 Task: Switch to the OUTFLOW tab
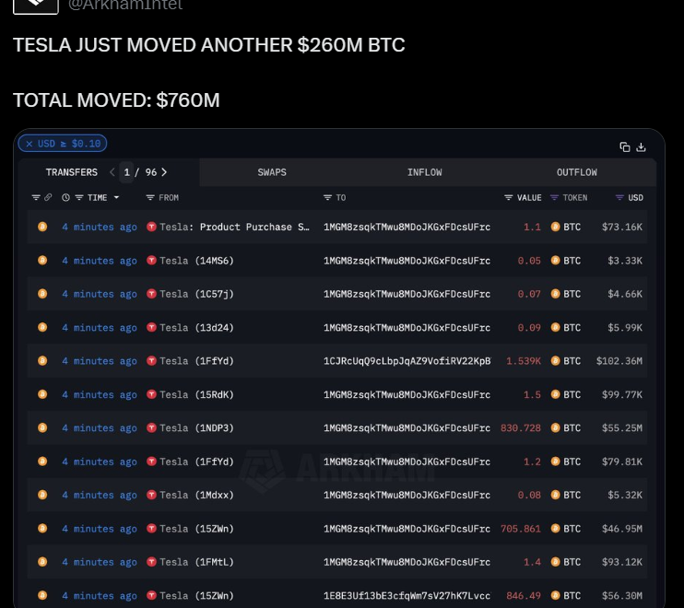[x=577, y=172]
